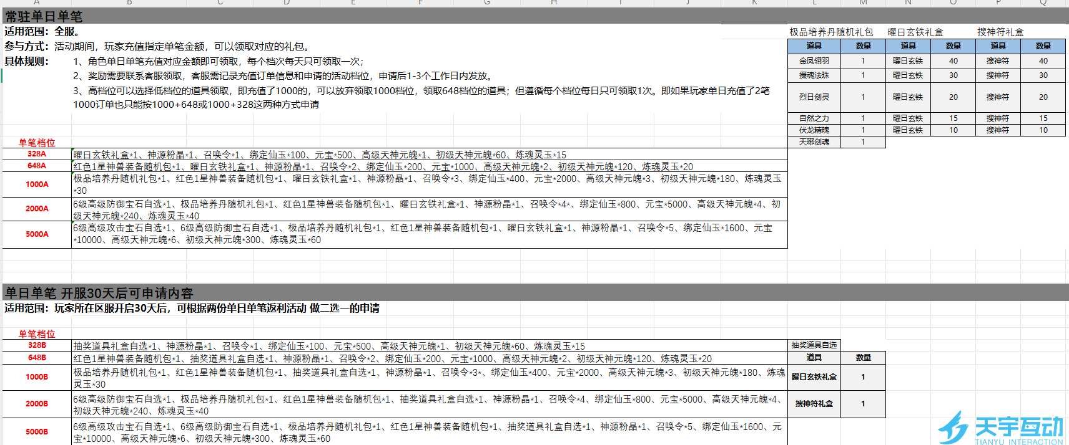
Task: Click quantity 40 next to 曜日玄铁
Action: click(x=953, y=61)
